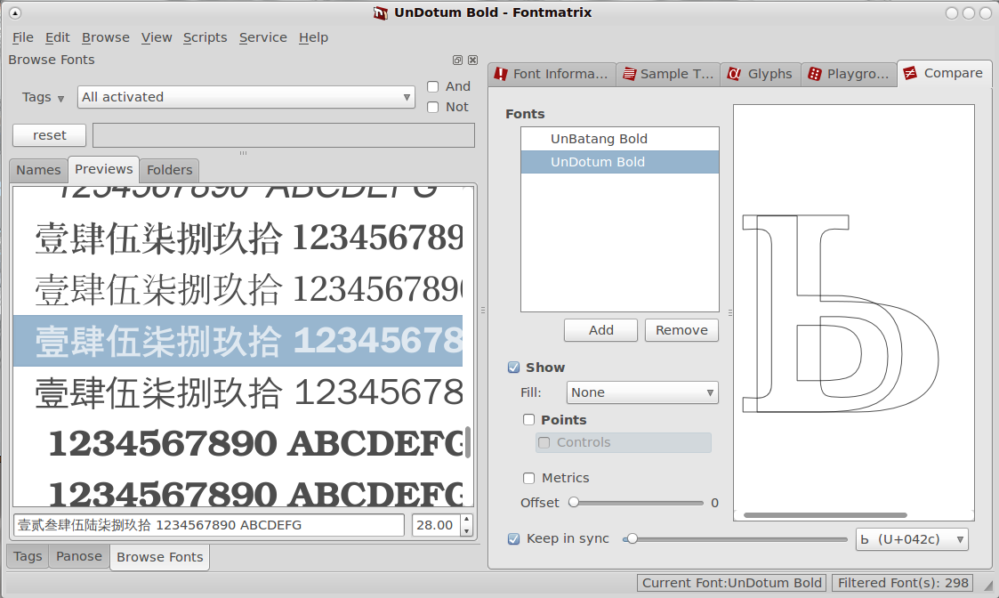Close the Browse Fonts dock panel
Image resolution: width=999 pixels, height=598 pixels.
click(x=472, y=60)
